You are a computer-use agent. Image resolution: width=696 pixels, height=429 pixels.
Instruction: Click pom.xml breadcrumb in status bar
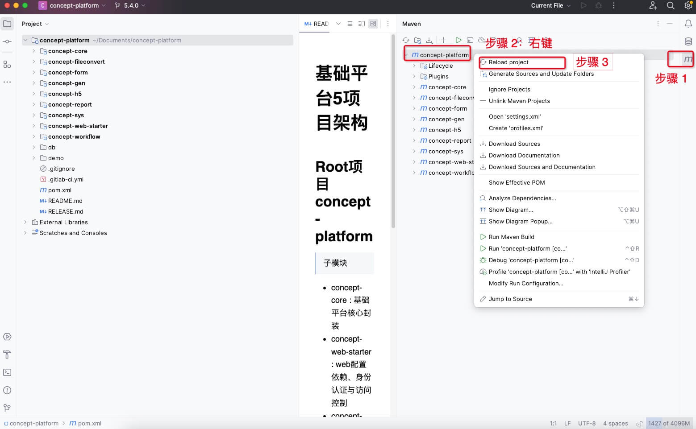(85, 423)
